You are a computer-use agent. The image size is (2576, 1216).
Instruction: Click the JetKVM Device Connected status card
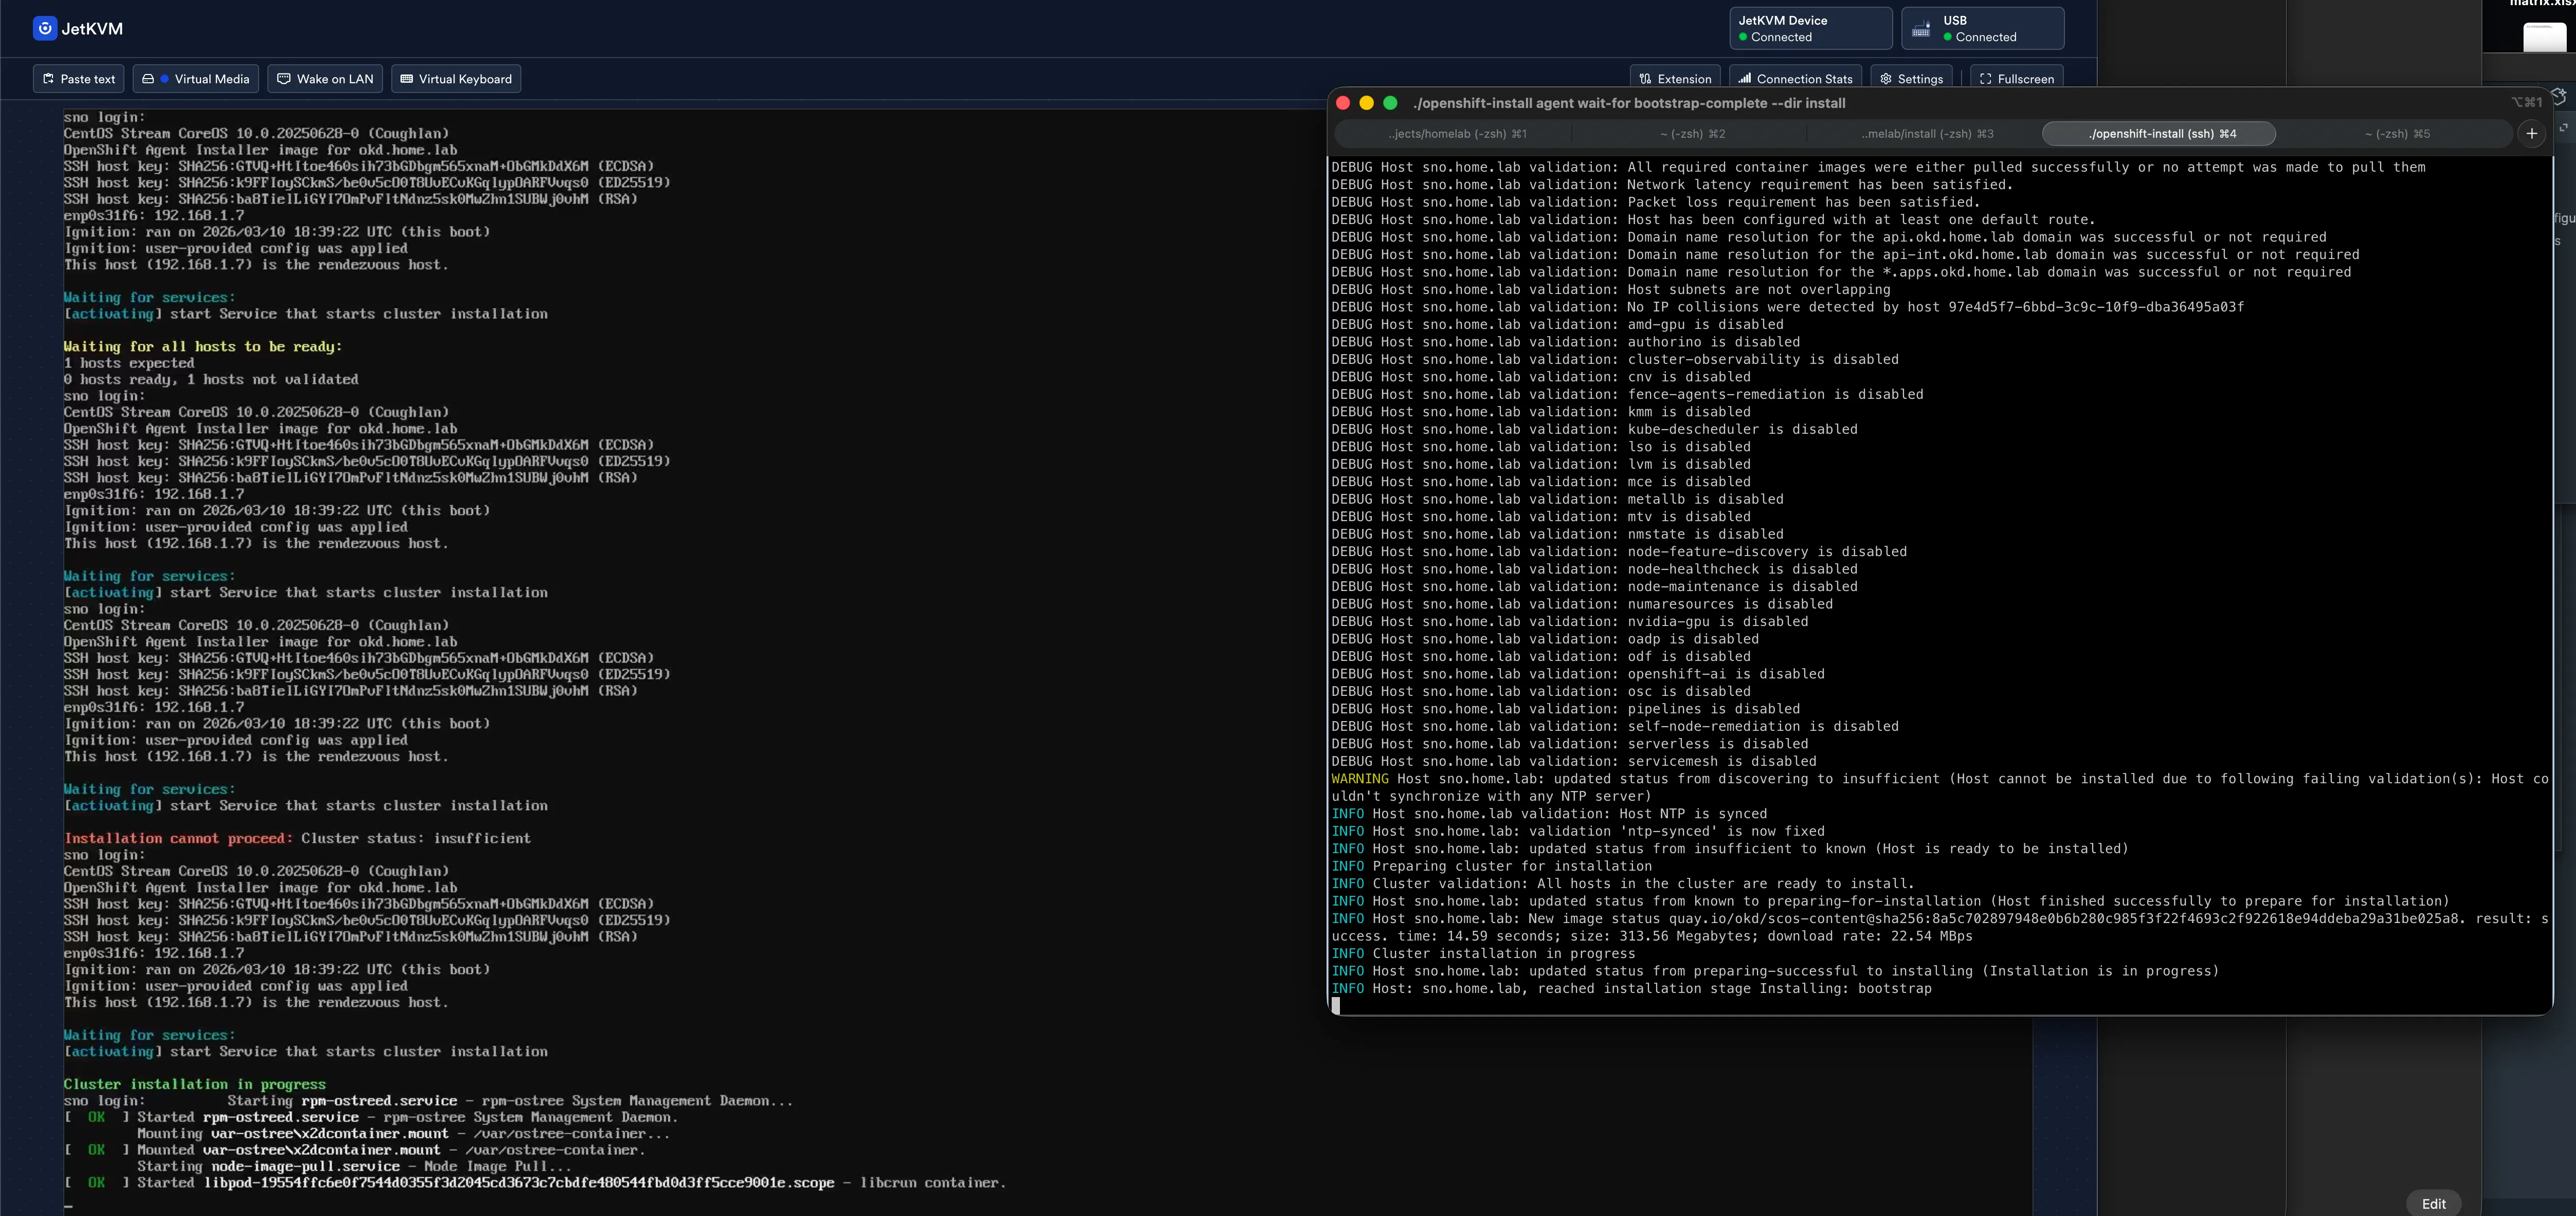click(1811, 28)
